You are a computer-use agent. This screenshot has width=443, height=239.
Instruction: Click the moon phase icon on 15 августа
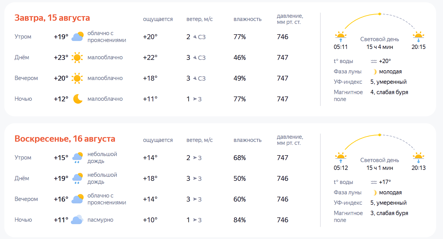(375, 72)
